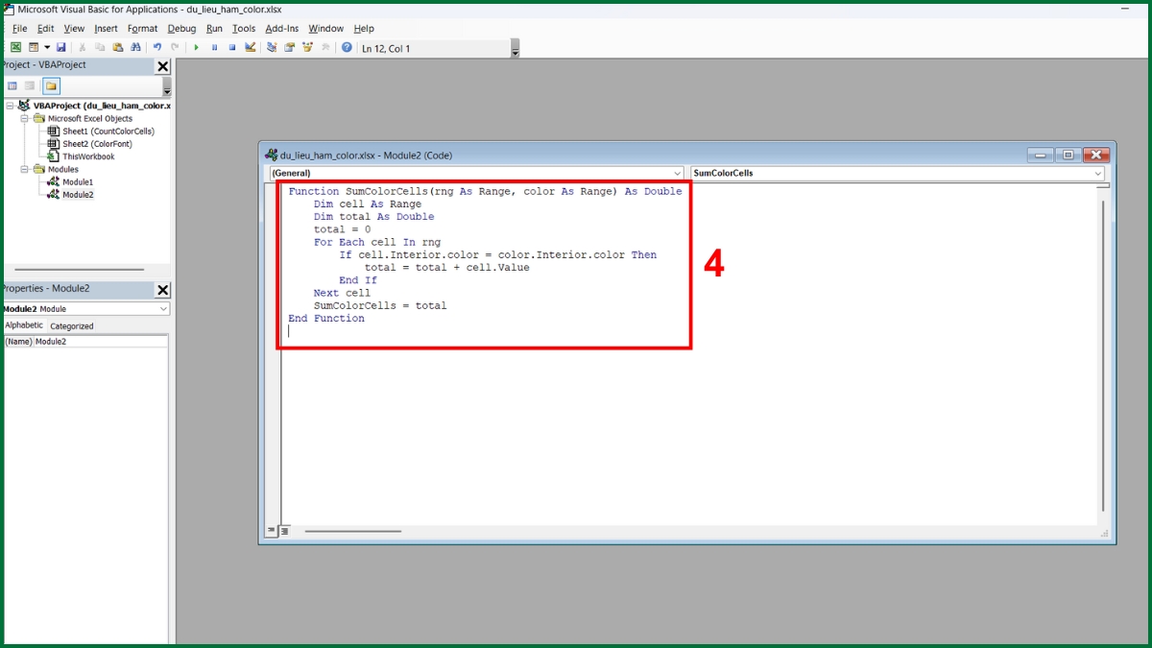Screen dimensions: 1152x648
Task: Open the File menu
Action: click(x=19, y=29)
